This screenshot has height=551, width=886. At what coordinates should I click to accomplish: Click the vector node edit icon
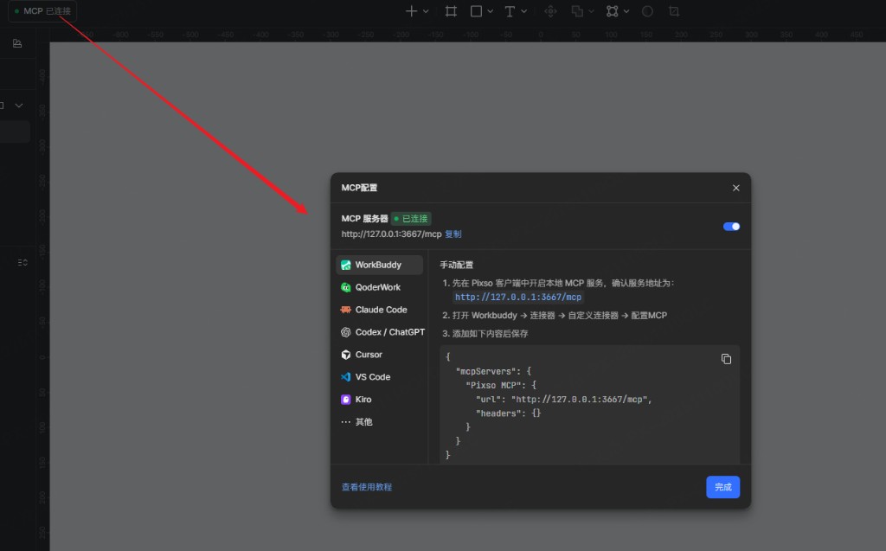612,11
